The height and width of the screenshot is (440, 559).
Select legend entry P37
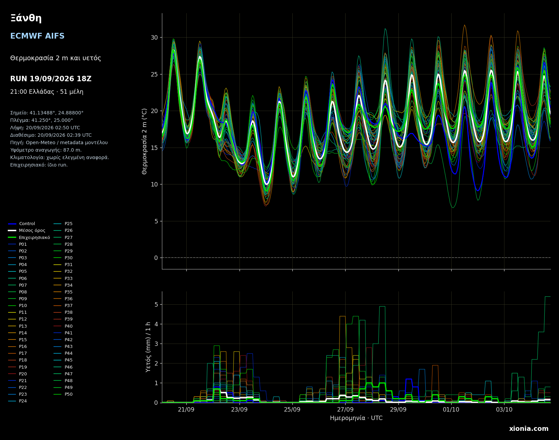(63, 306)
